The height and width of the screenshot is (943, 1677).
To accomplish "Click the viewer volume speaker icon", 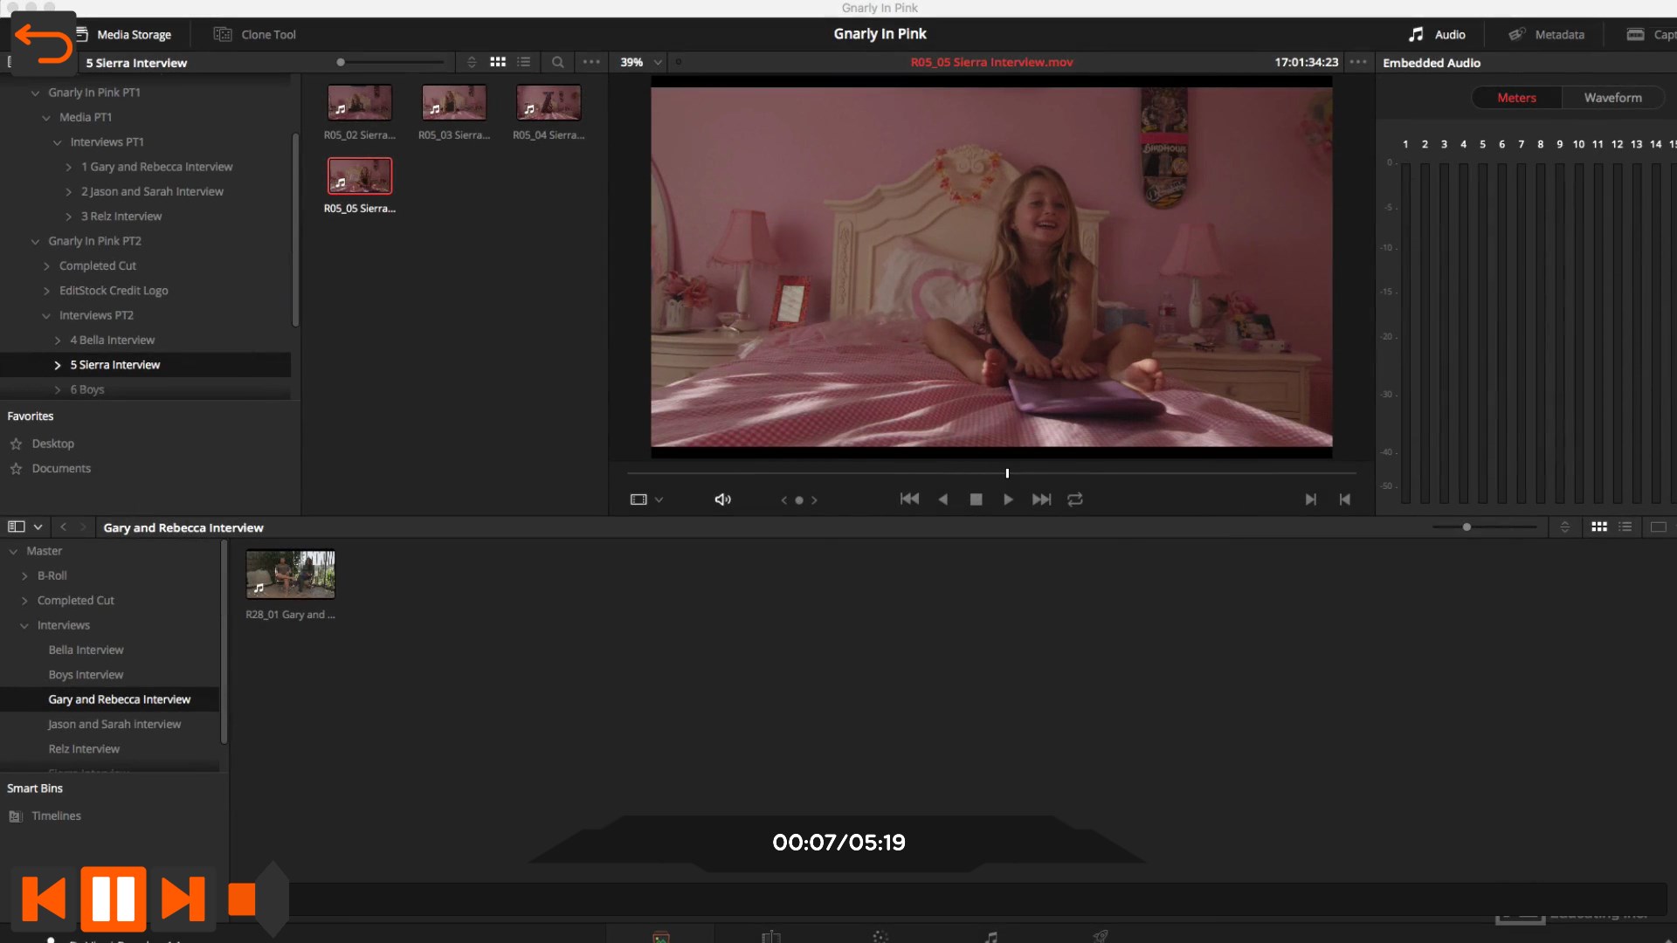I will (x=722, y=499).
